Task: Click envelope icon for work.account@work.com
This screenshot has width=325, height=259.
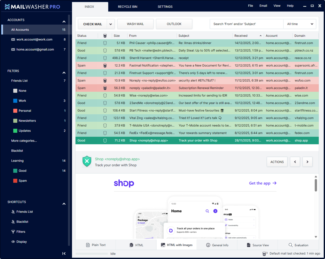Action: (13, 39)
